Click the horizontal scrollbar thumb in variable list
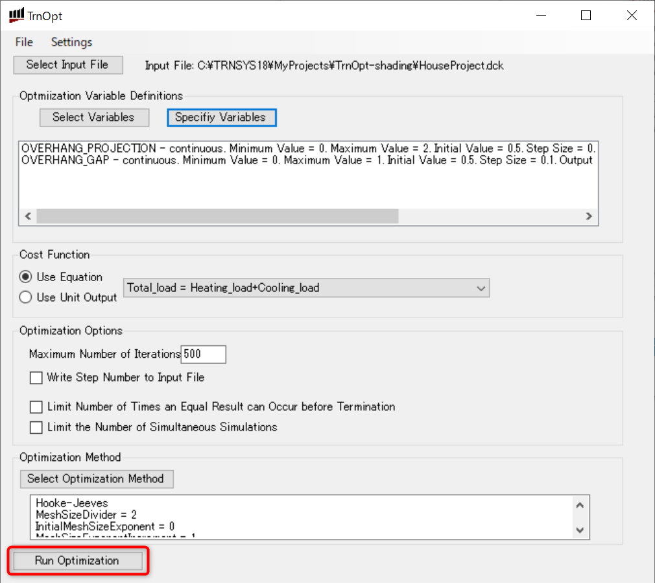 (x=217, y=216)
